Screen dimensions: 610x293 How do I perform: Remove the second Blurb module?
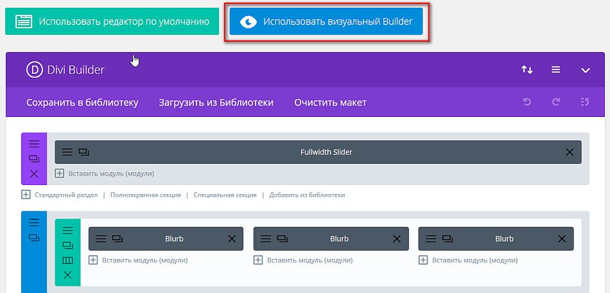tap(397, 239)
